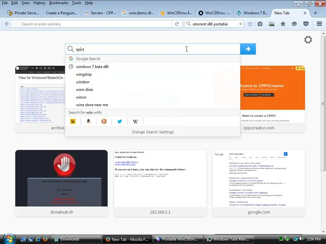Click the Search or enter address bar

[x=96, y=24]
